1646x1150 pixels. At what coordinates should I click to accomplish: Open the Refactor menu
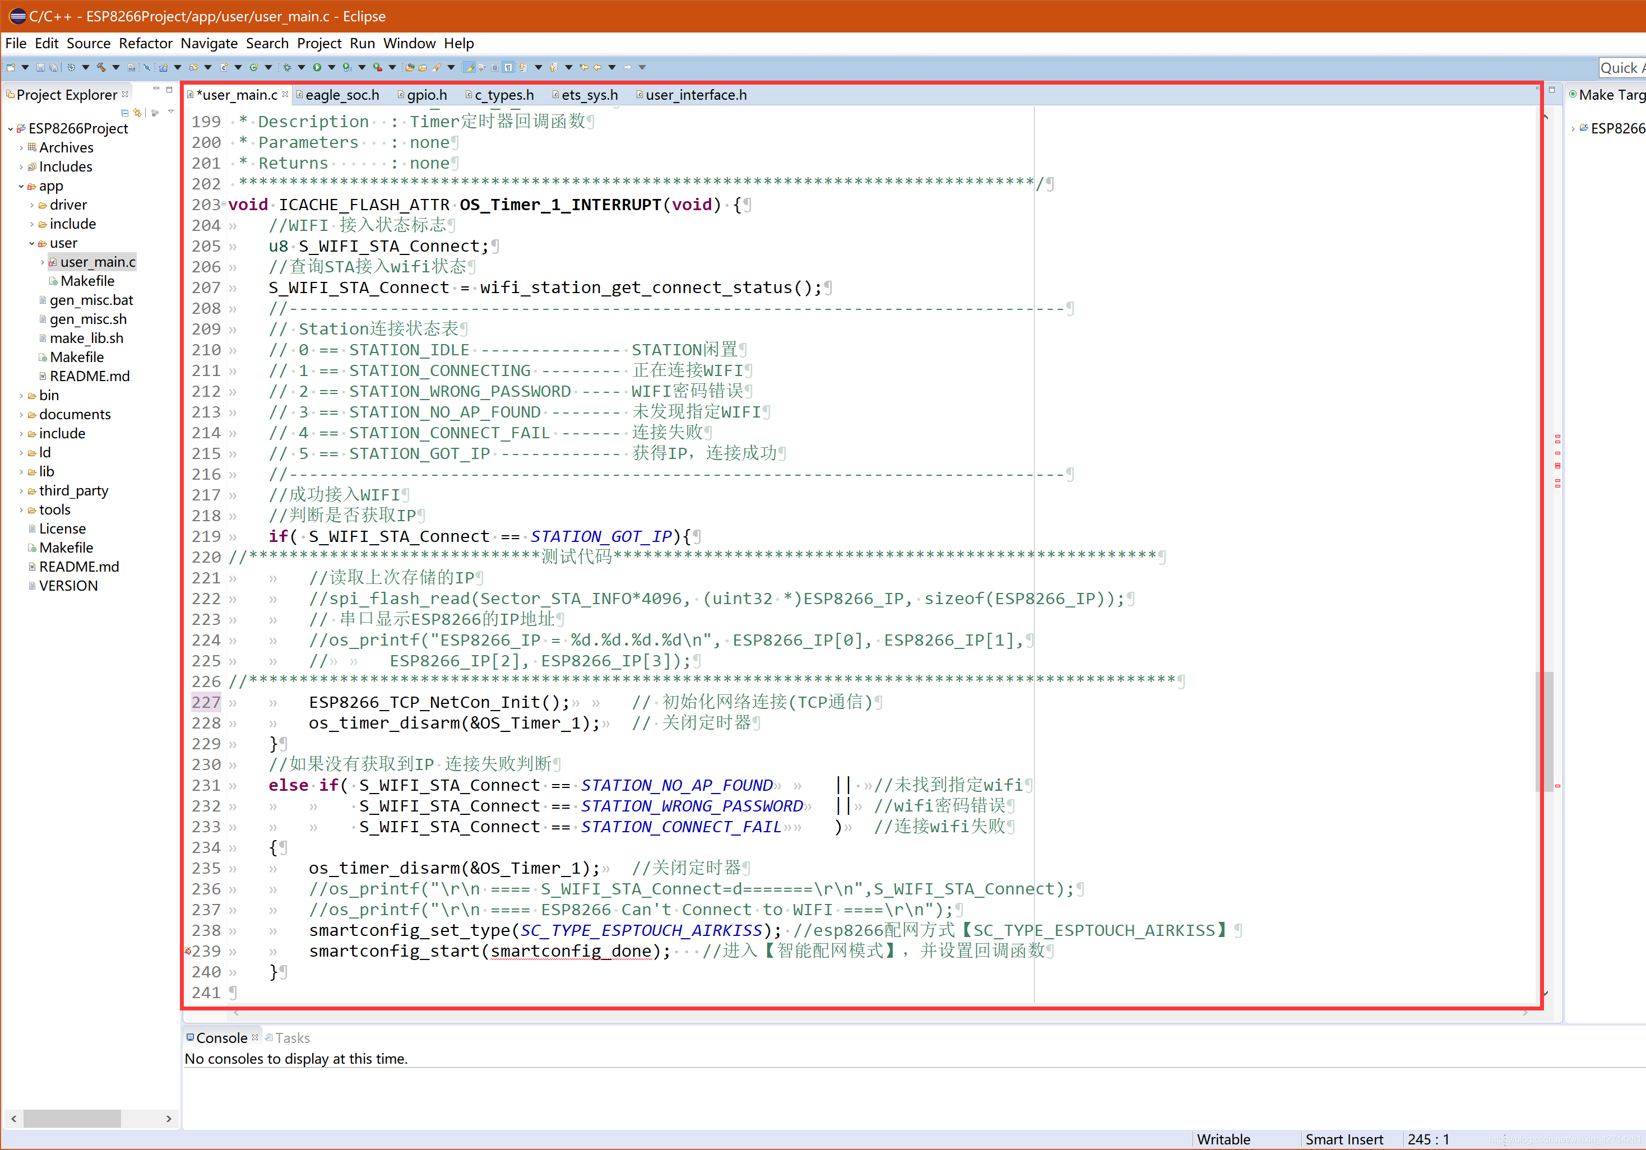(x=146, y=43)
